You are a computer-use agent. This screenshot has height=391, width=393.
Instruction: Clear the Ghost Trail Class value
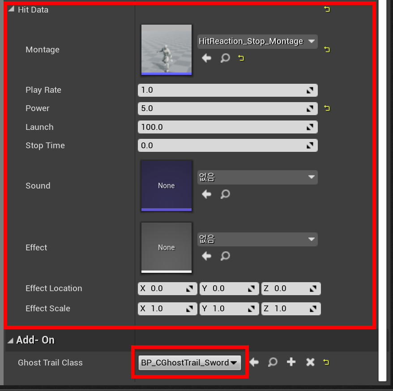(x=310, y=362)
